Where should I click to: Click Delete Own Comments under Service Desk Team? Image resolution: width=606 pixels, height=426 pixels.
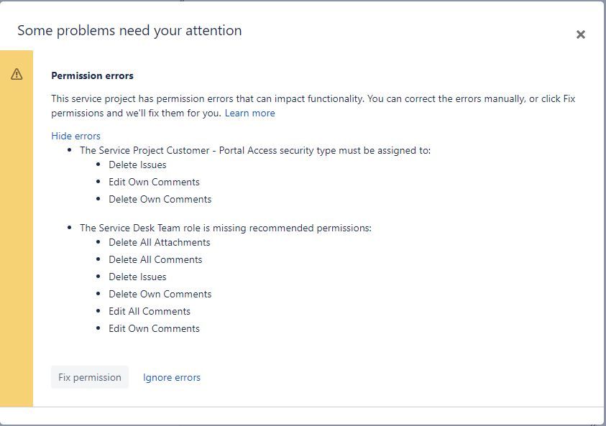[160, 295]
